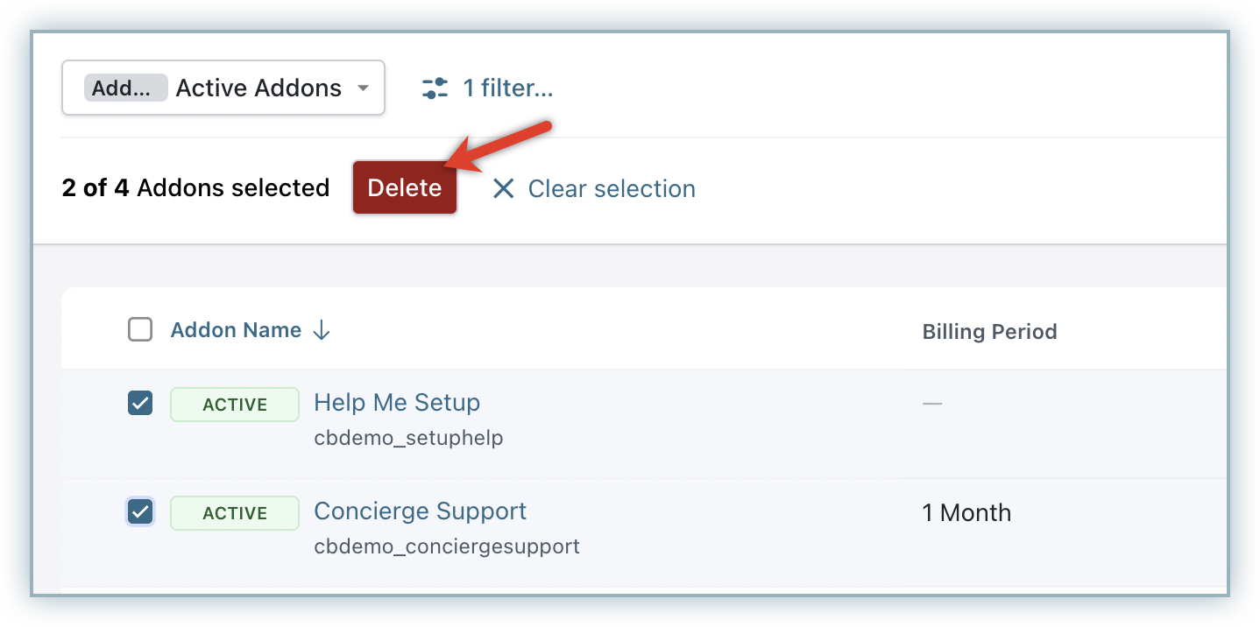1260x627 pixels.
Task: Click the sort arrow next to Addon Name
Action: point(322,330)
